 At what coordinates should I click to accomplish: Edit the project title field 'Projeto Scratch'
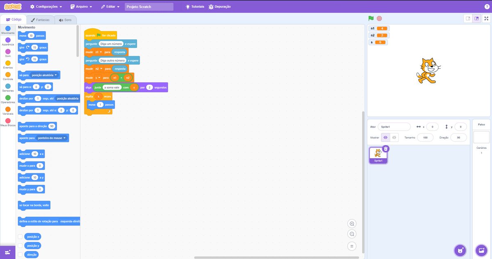(x=149, y=7)
